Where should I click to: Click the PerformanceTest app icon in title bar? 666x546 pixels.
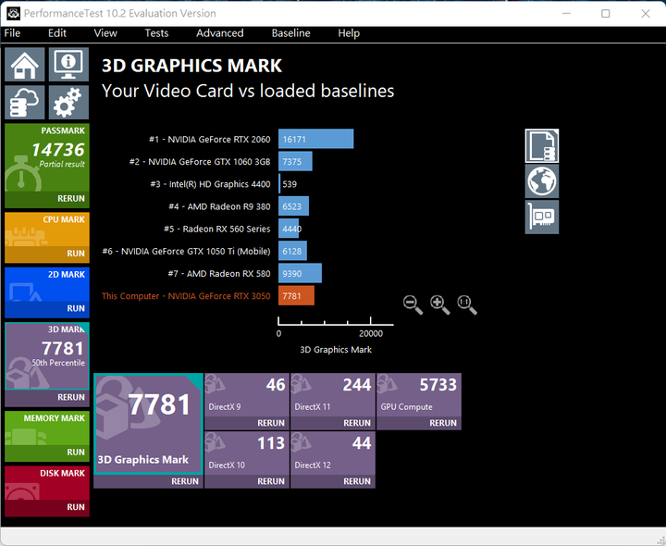point(13,13)
